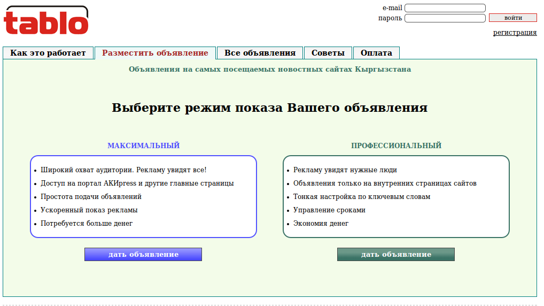Click the blue дать объявление button under Максимальный
The height and width of the screenshot is (306, 544).
143,254
